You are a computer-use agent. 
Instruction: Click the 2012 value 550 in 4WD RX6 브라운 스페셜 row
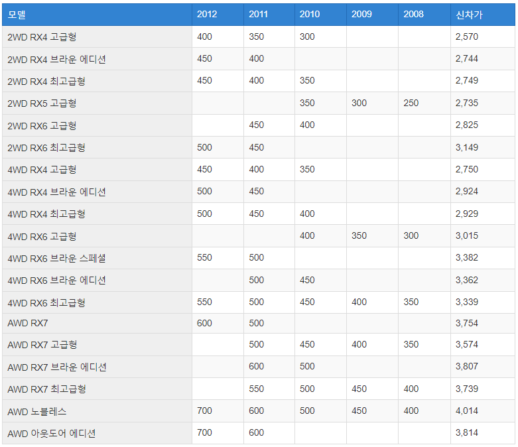(204, 257)
